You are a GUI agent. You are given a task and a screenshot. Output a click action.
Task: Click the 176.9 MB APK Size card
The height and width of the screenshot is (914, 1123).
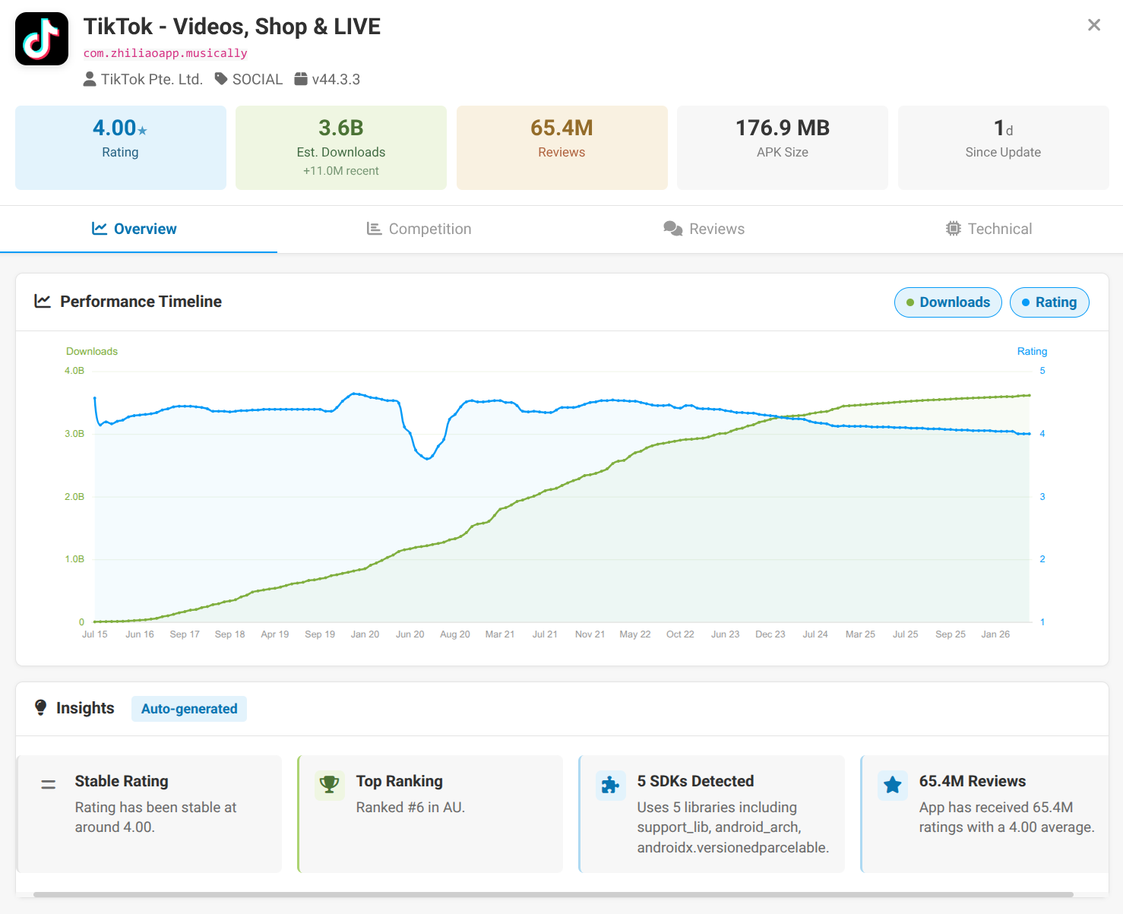[x=783, y=147]
